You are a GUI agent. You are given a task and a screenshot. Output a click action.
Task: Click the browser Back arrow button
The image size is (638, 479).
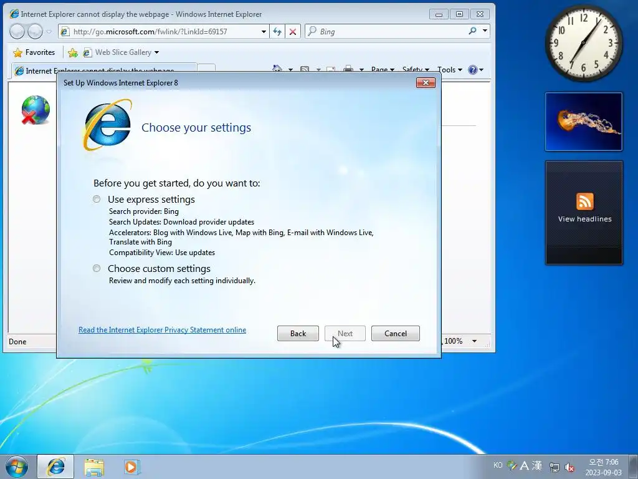point(17,31)
